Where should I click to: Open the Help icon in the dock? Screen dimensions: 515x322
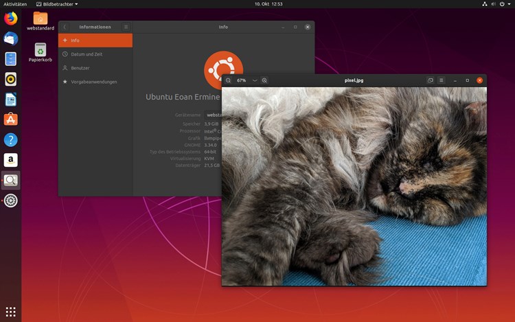[x=10, y=140]
